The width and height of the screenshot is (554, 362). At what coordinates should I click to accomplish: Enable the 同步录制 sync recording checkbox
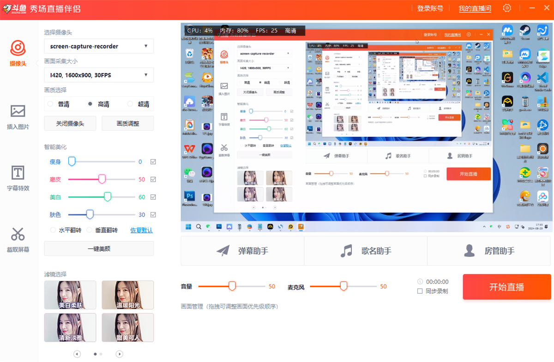click(x=419, y=291)
